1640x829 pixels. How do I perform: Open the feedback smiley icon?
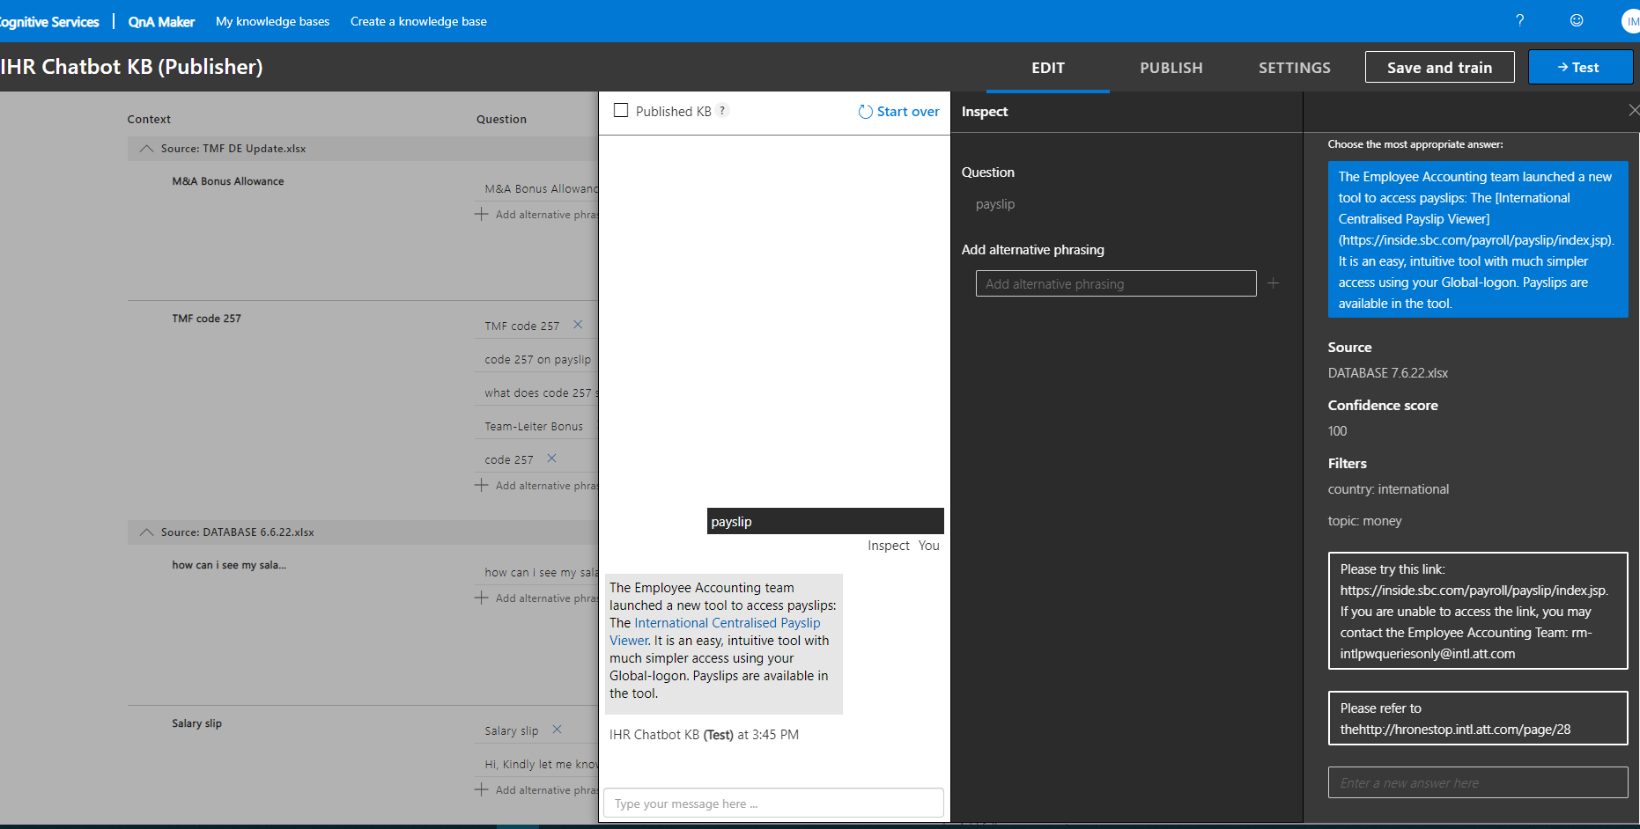click(x=1576, y=20)
